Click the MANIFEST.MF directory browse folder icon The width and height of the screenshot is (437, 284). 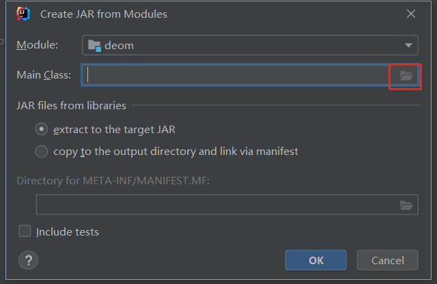click(406, 205)
